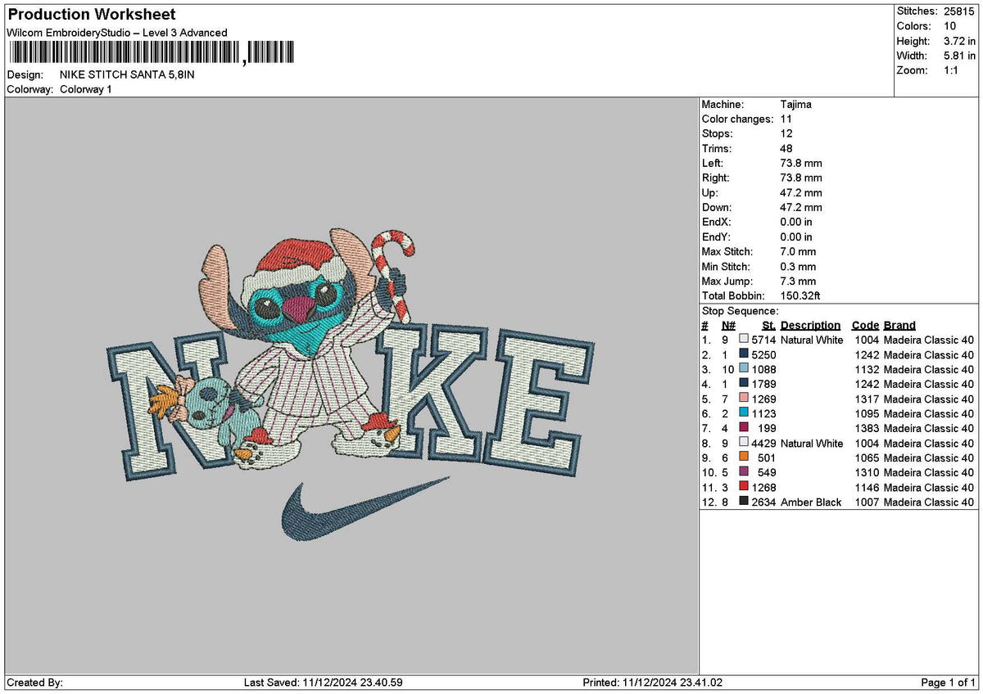Click the "Description" column header
The width and height of the screenshot is (983, 694).
click(810, 326)
